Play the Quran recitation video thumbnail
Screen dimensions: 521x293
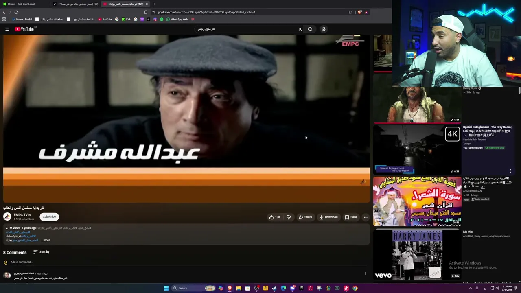tap(417, 201)
